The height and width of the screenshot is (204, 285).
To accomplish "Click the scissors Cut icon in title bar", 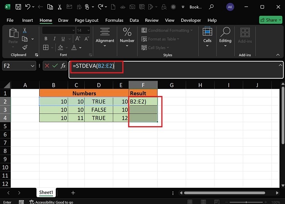I will click(x=60, y=7).
